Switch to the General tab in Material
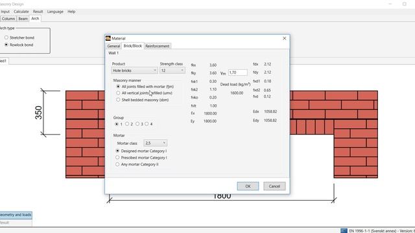The height and width of the screenshot is (233, 415). [x=113, y=46]
